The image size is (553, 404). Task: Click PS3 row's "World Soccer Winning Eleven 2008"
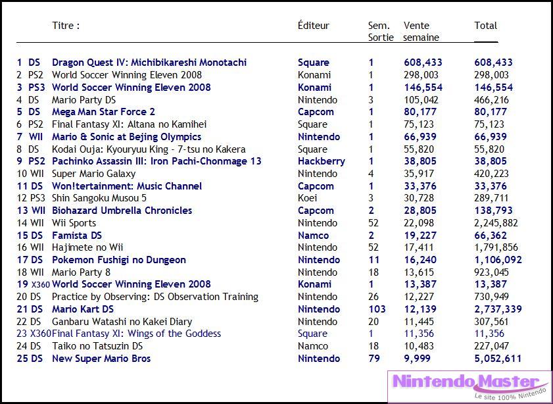pyautogui.click(x=132, y=88)
